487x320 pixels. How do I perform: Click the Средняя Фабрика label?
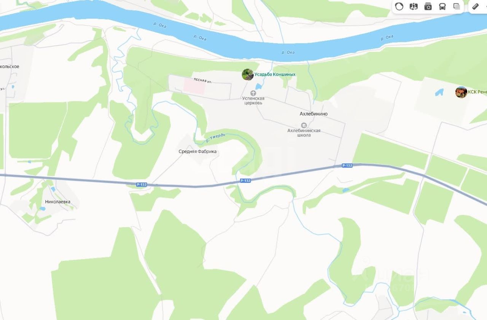point(197,152)
